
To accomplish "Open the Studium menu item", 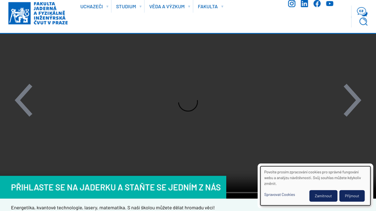I will click(126, 7).
